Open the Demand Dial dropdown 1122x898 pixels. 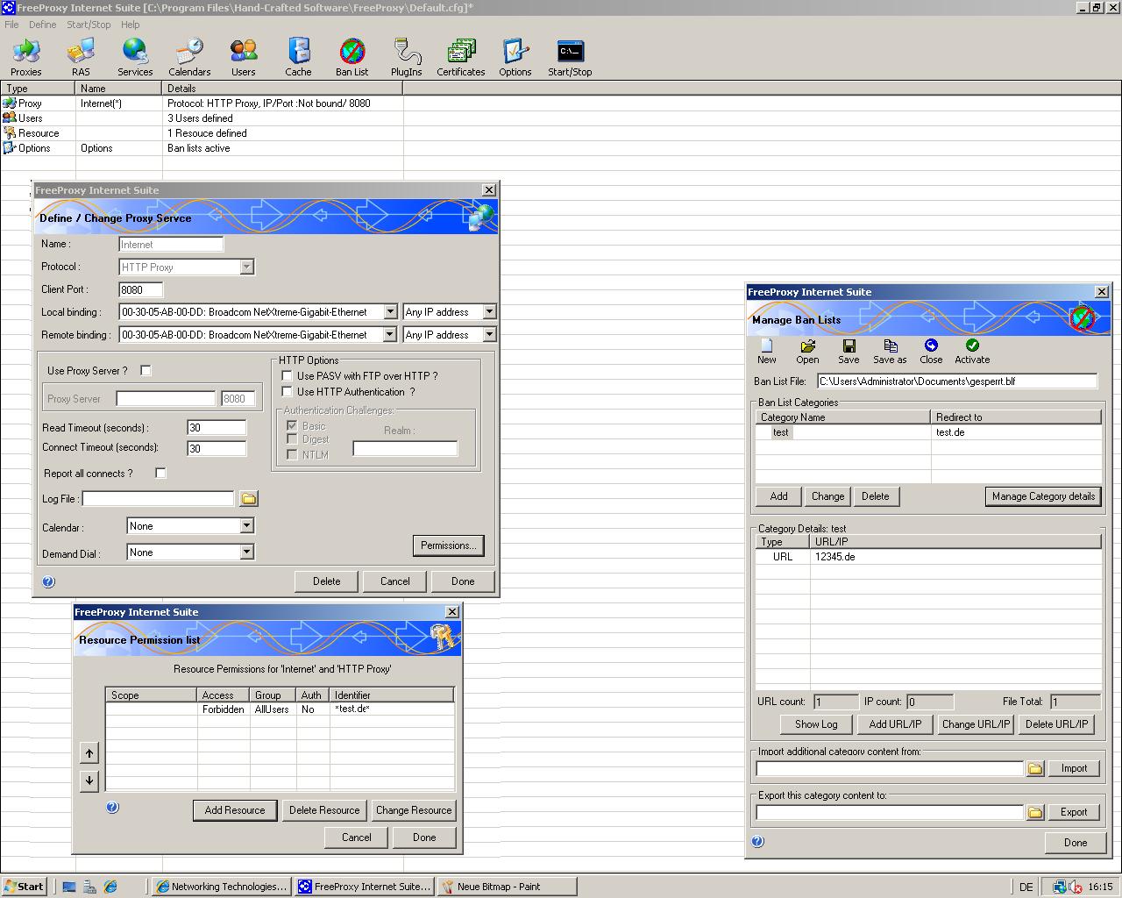click(246, 552)
